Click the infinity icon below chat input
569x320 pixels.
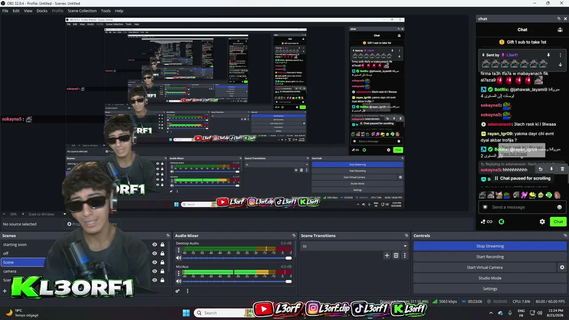[489, 222]
